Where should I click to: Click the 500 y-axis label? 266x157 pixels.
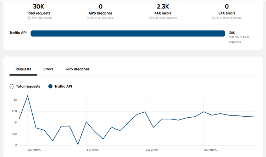[13, 134]
